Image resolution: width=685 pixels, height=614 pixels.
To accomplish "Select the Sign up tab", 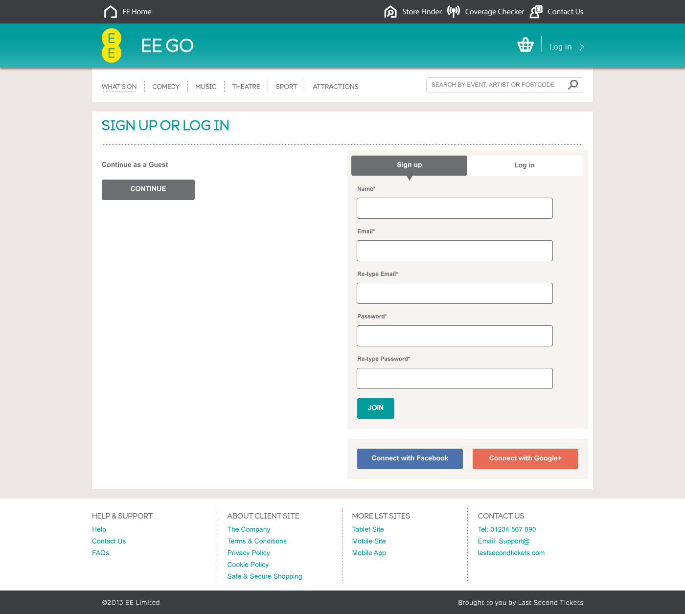I will tap(409, 165).
